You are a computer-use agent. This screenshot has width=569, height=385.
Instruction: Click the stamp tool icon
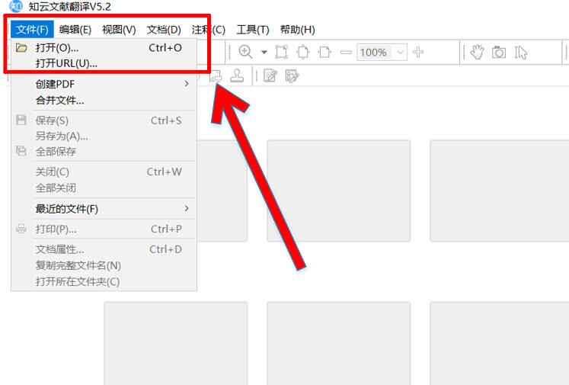coord(238,75)
